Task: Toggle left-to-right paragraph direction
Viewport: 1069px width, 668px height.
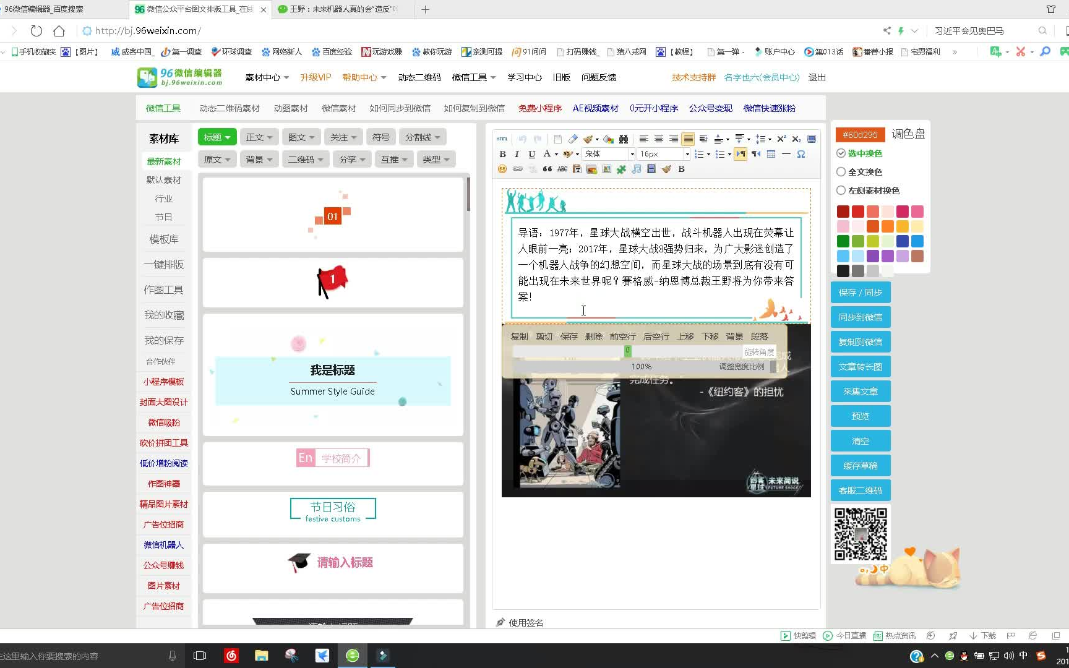Action: tap(741, 154)
